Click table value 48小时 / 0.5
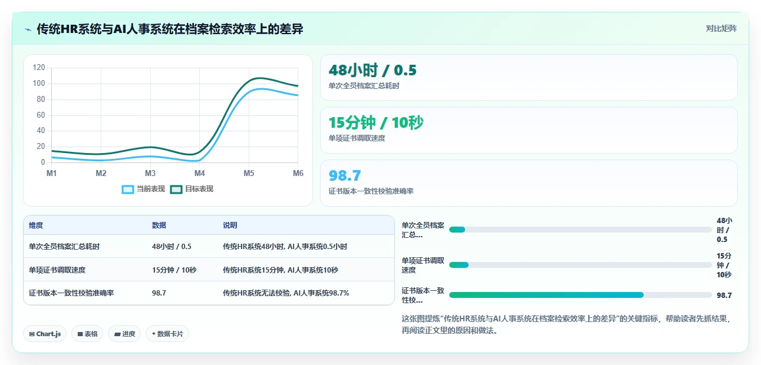 (x=172, y=247)
